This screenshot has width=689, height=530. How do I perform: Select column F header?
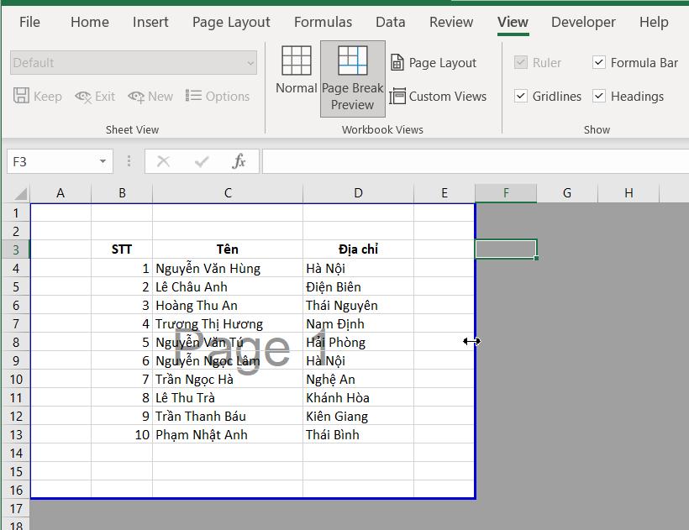pyautogui.click(x=506, y=193)
